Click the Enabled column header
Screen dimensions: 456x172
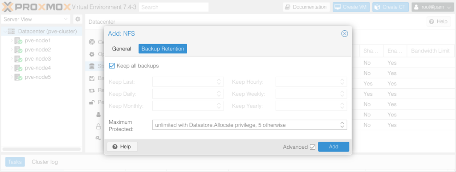coord(395,51)
